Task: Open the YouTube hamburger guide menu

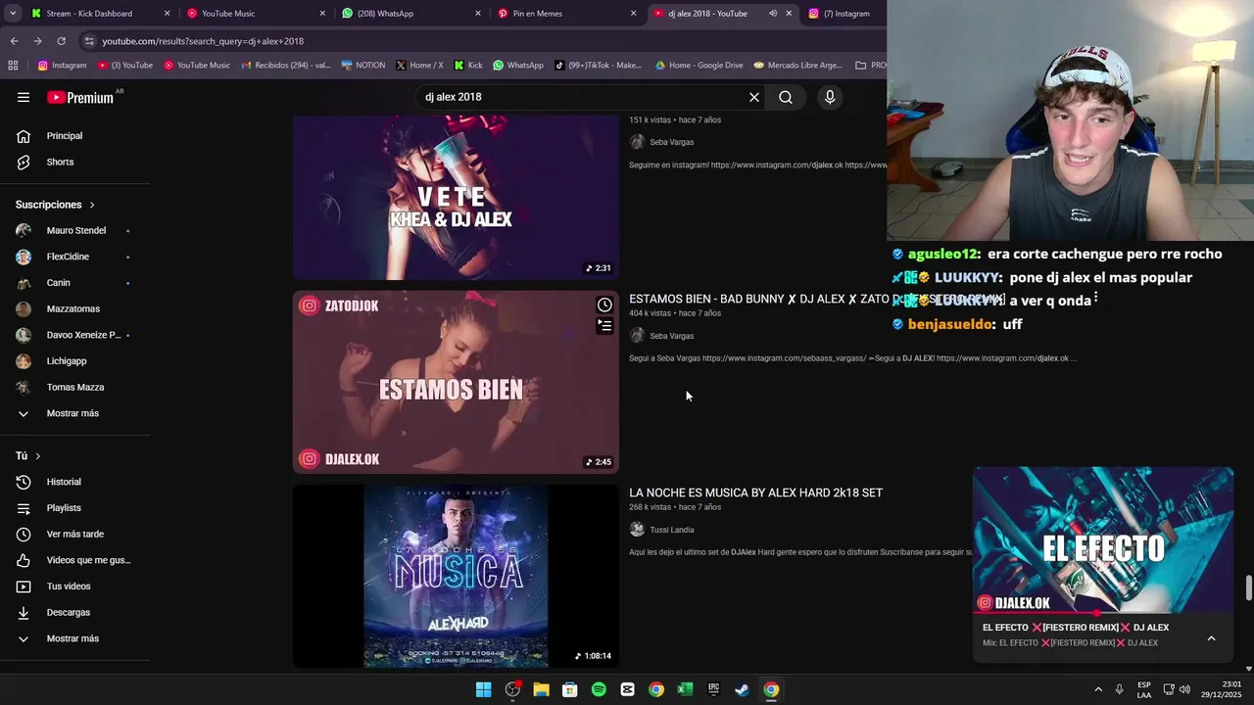Action: tap(24, 97)
